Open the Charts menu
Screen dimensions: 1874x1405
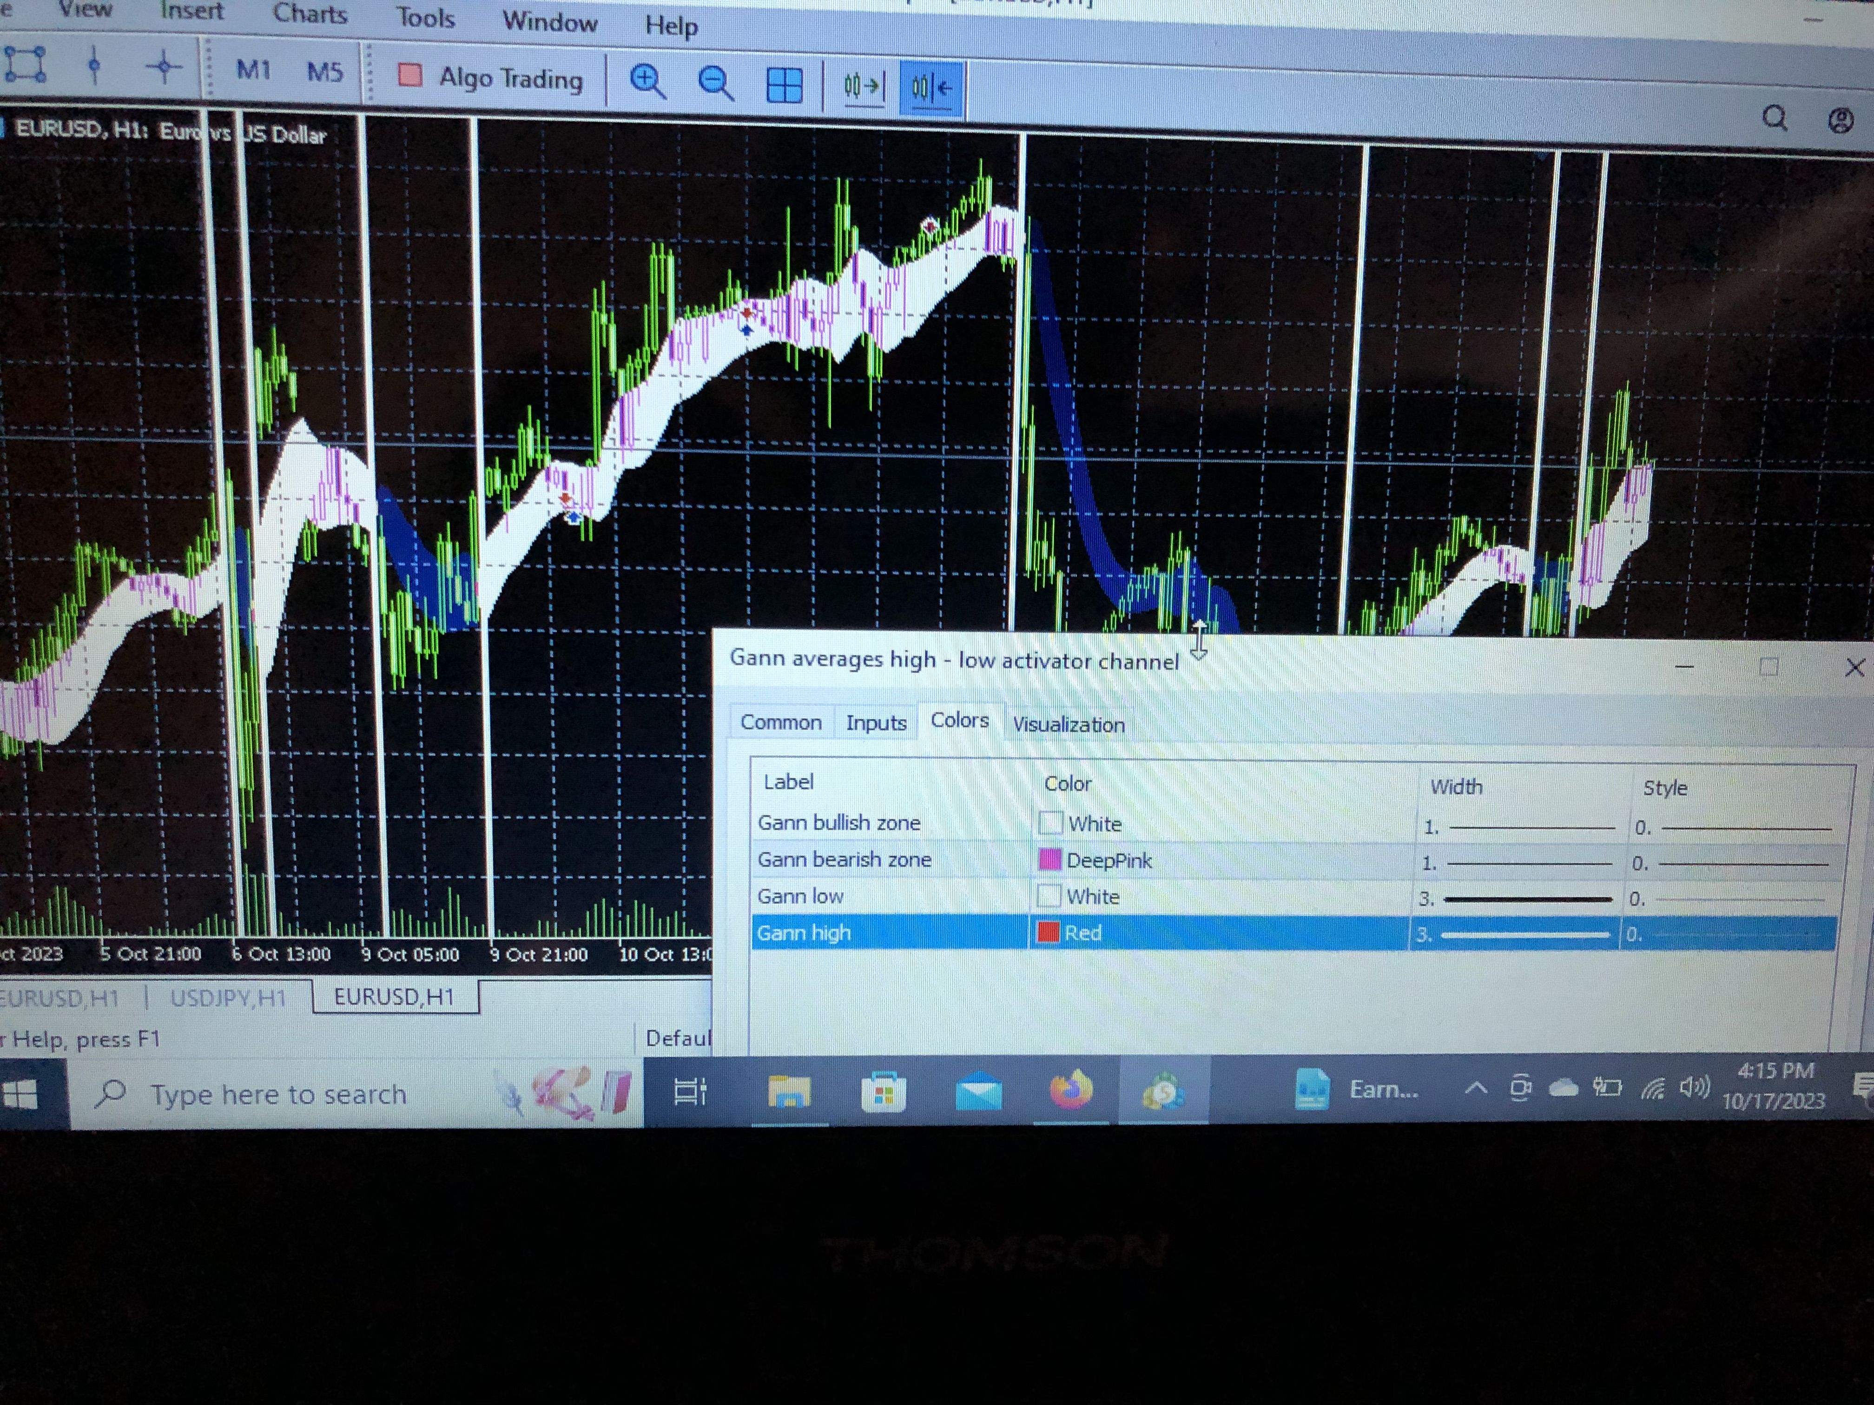tap(309, 13)
